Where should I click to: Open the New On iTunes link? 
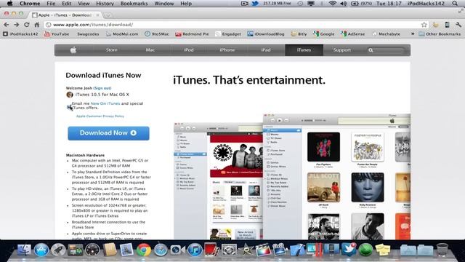pos(105,103)
